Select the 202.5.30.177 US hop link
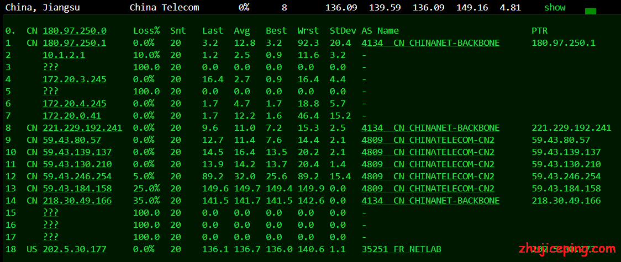The height and width of the screenshot is (262, 621). 75,249
